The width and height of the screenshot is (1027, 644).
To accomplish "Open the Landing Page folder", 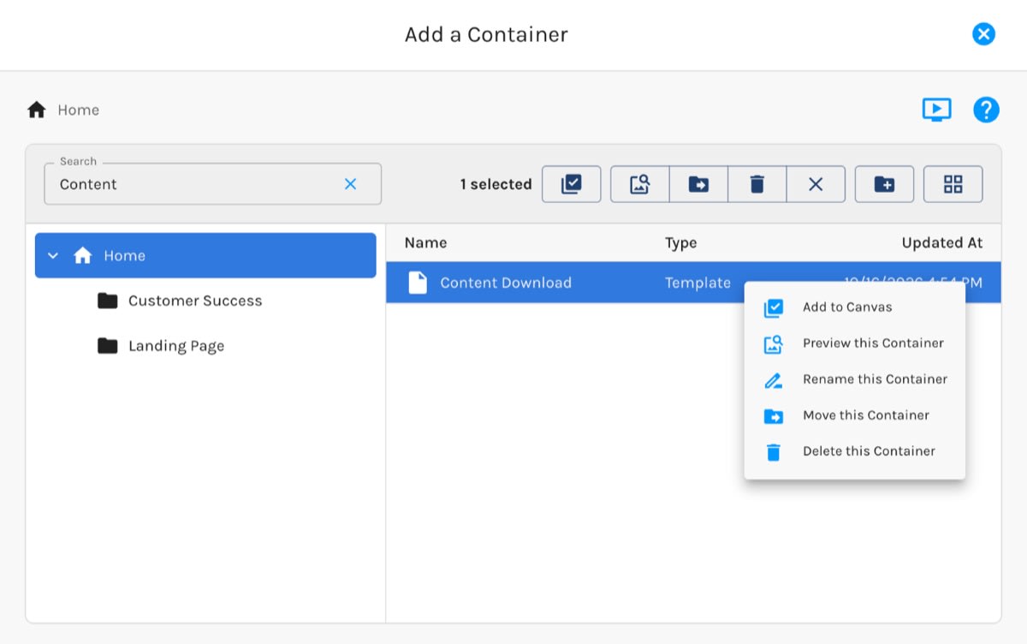I will [x=176, y=346].
